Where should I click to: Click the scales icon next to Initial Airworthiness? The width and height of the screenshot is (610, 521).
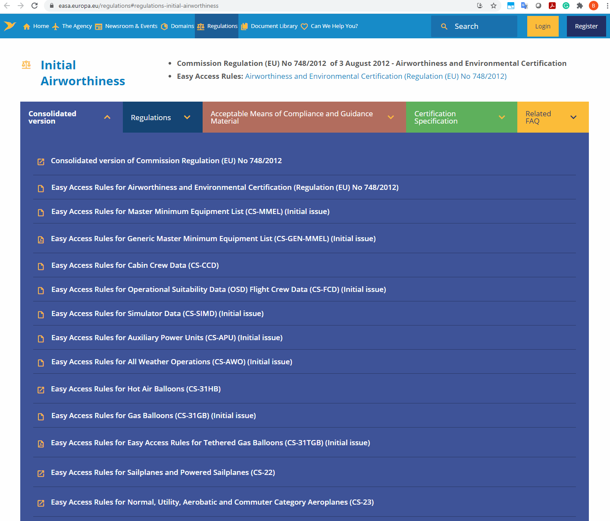pyautogui.click(x=26, y=65)
